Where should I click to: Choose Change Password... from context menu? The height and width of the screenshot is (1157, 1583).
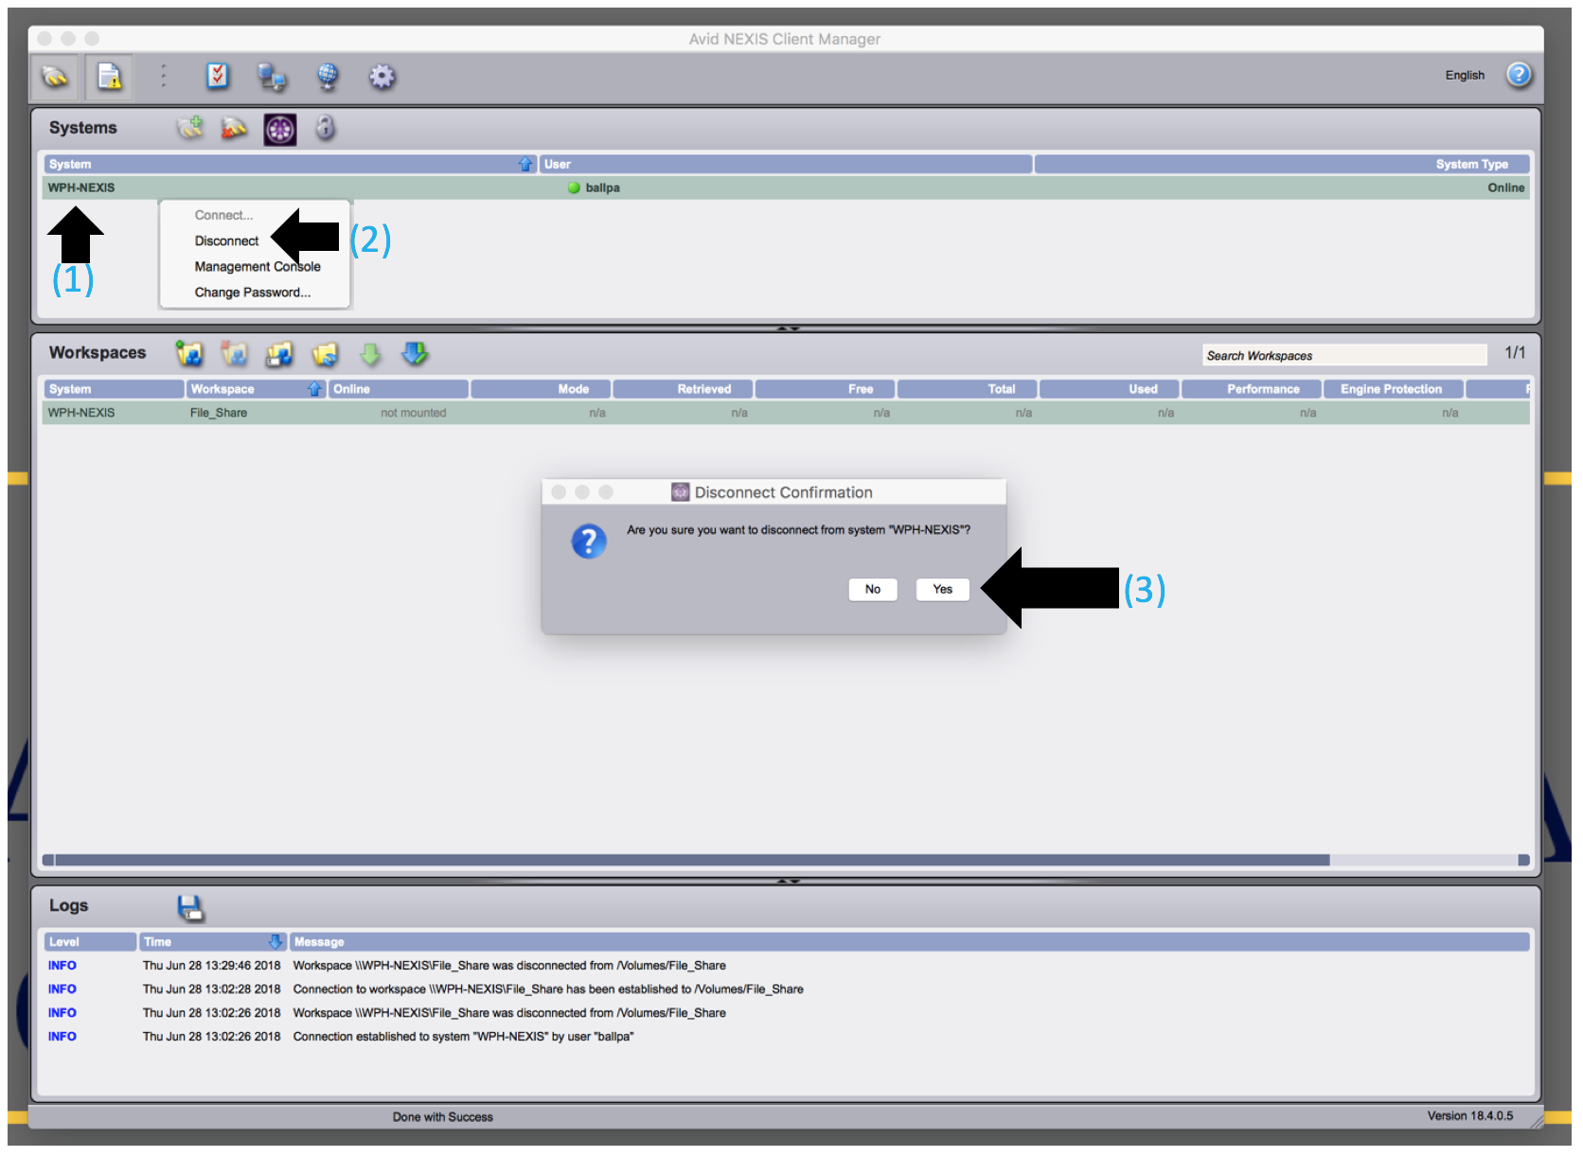(x=252, y=293)
